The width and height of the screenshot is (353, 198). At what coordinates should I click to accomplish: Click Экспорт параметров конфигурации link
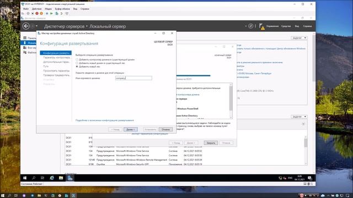[149, 134]
